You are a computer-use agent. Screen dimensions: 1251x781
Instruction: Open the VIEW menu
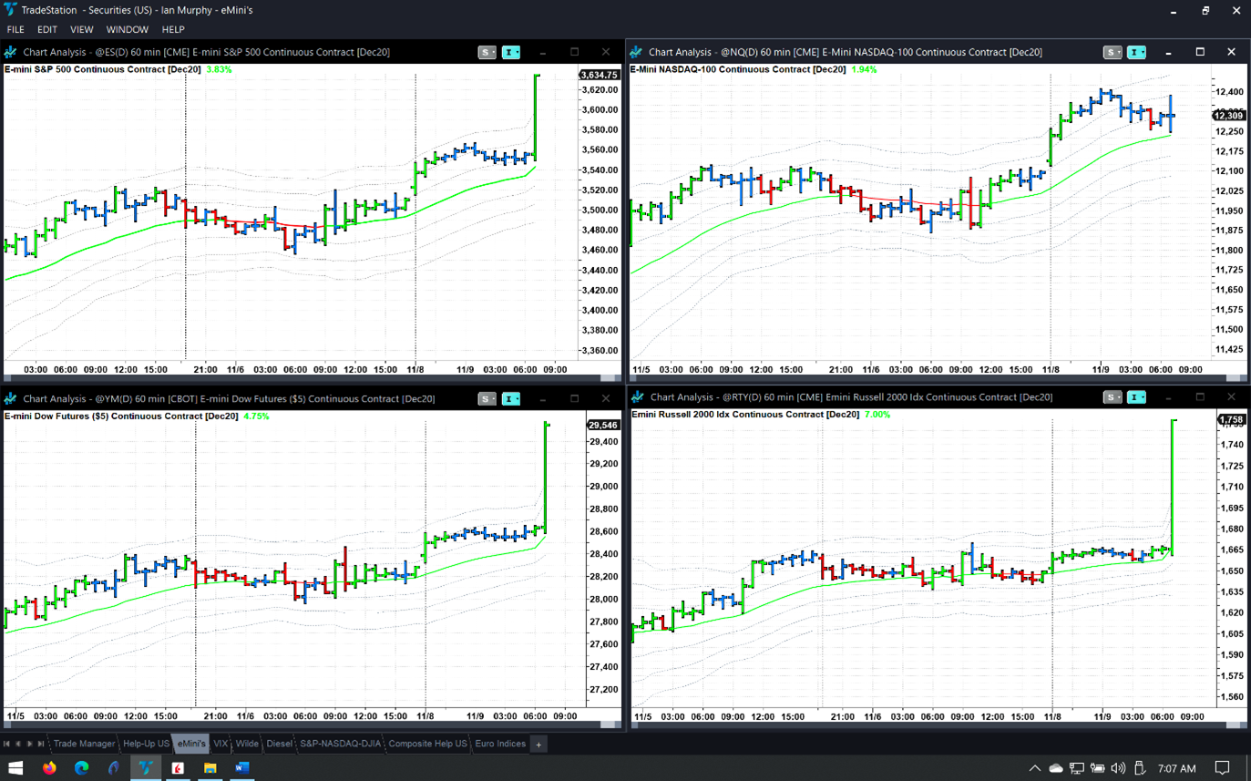tap(81, 29)
